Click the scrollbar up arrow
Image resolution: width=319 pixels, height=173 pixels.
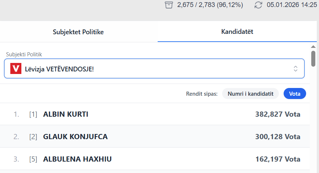pyautogui.click(x=313, y=47)
